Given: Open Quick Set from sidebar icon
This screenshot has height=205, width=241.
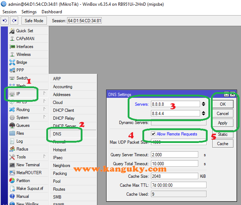Looking at the screenshot, I should click(12, 31).
